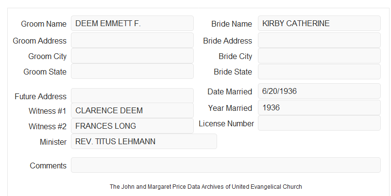Focus the Groom State field
Image resolution: width=391 pixels, height=196 pixels.
click(x=132, y=71)
